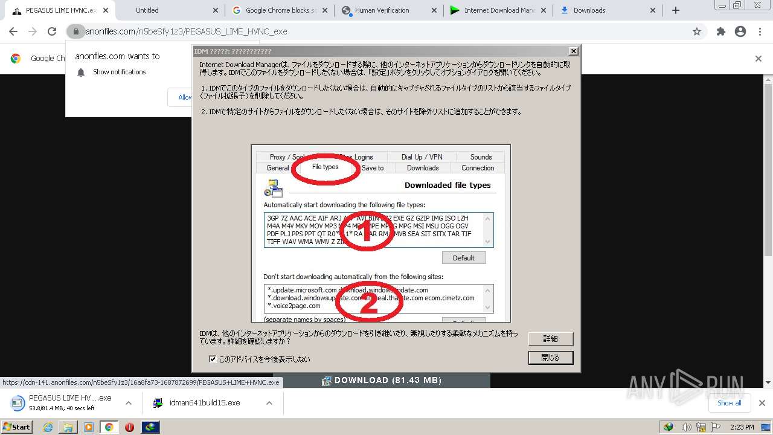
Task: Open the Google Chrome blocks tab
Action: (x=279, y=10)
